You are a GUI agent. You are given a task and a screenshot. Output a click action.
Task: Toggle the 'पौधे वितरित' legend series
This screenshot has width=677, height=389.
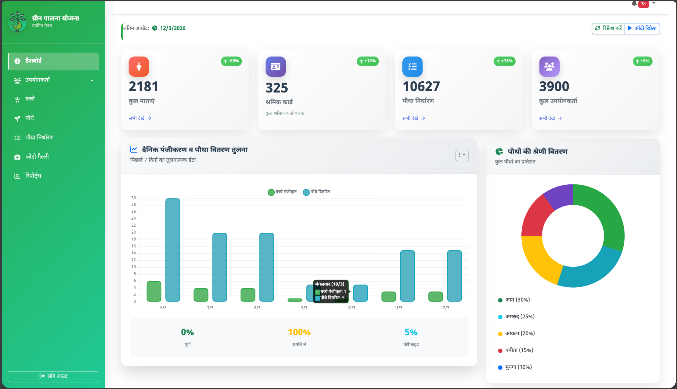tap(316, 192)
